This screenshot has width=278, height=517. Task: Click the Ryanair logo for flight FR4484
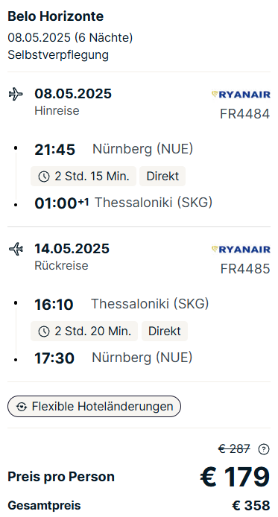[x=241, y=95]
